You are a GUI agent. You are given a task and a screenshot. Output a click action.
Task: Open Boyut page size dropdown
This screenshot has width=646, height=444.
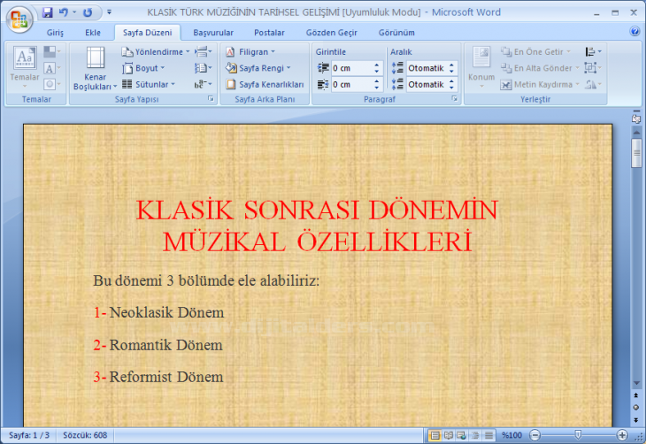point(143,68)
